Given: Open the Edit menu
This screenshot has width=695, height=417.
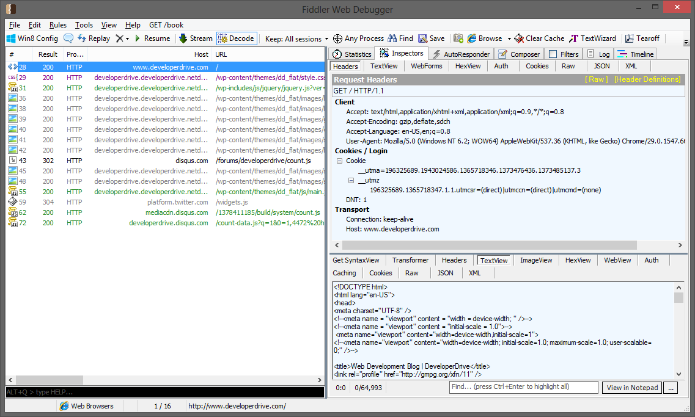Looking at the screenshot, I should click(35, 25).
